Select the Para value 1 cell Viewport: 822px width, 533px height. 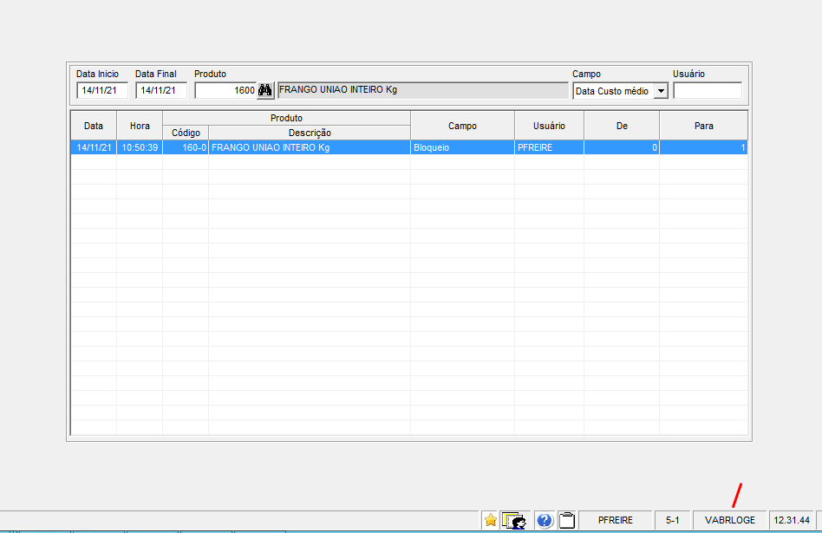point(703,147)
